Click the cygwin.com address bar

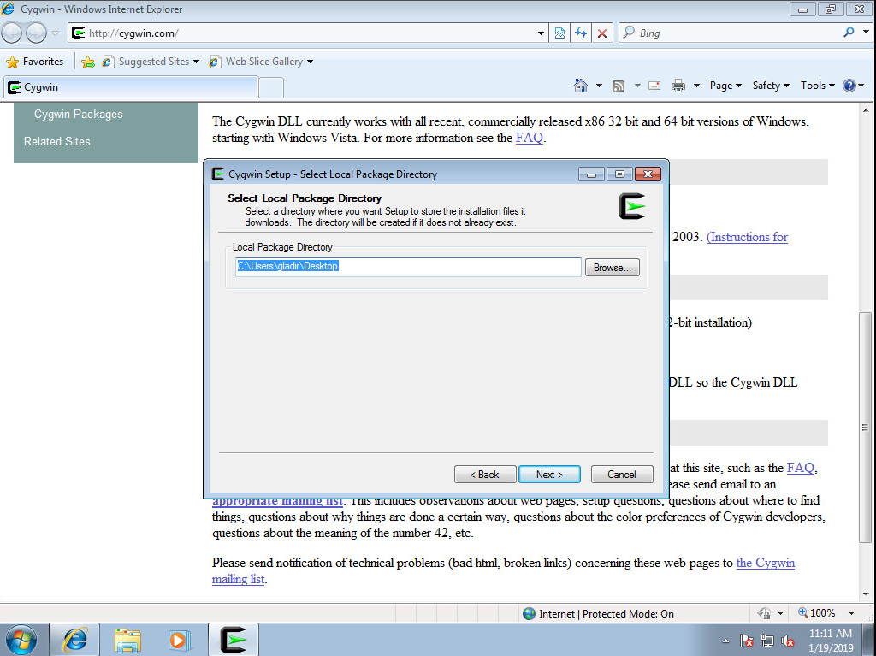[x=302, y=33]
